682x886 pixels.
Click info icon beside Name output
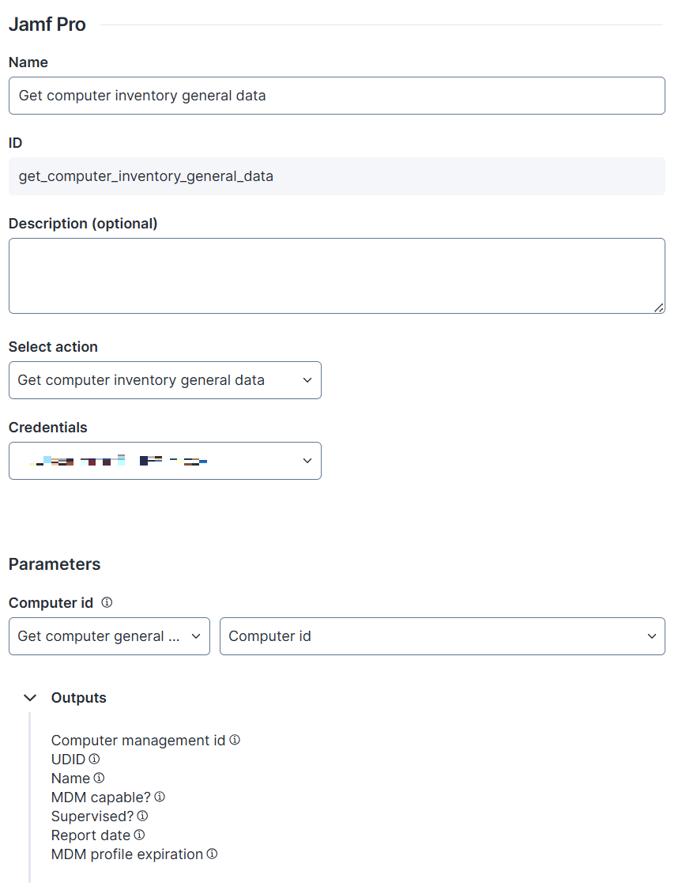click(99, 778)
